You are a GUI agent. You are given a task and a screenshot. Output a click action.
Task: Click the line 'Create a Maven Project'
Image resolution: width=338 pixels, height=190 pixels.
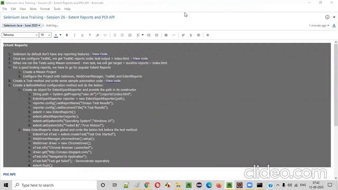click(40, 72)
